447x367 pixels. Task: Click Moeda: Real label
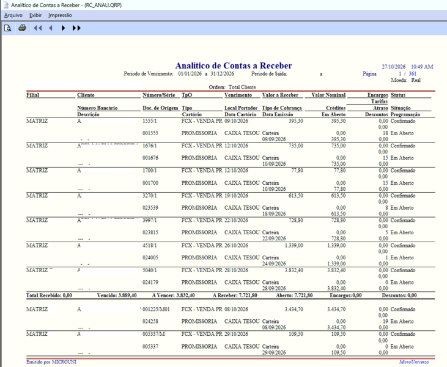pos(405,80)
